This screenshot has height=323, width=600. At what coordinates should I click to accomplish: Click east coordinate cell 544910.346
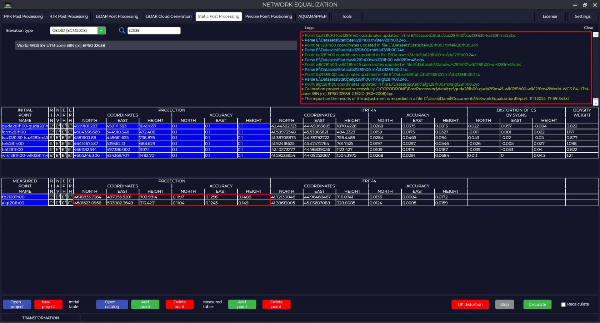coord(122,132)
